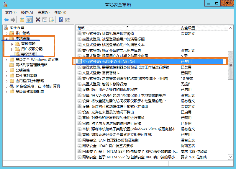Open the 查看(V) menu
The height and width of the screenshot is (169, 236).
tap(44, 12)
